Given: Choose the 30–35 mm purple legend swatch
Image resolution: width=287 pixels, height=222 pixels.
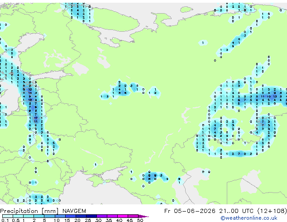Looking at the screenshot, I should pos(102,216).
